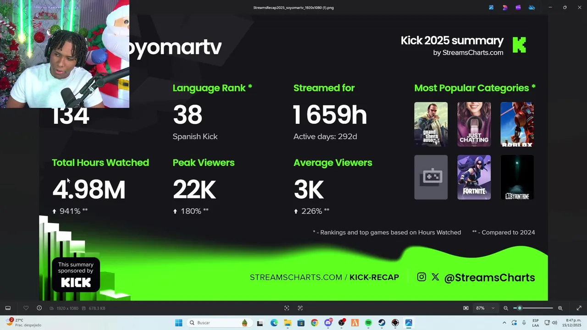Click the 'This summary sponsored by KICK' badge
The width and height of the screenshot is (587, 330).
(76, 275)
